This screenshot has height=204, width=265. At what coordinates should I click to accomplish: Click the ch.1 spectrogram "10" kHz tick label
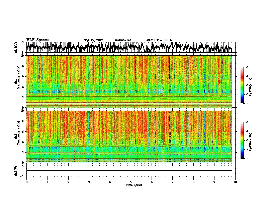22,56
